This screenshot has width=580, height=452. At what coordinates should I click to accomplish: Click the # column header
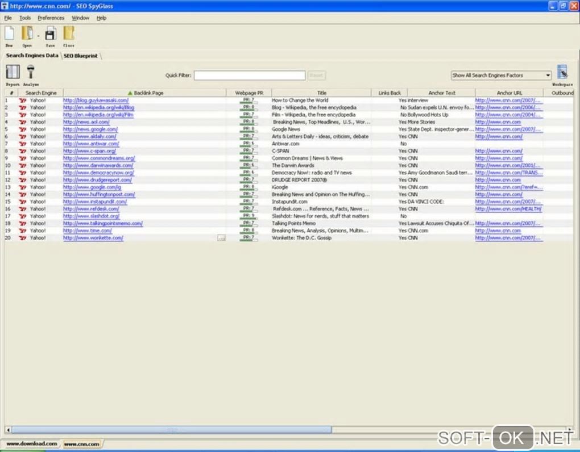pos(11,93)
